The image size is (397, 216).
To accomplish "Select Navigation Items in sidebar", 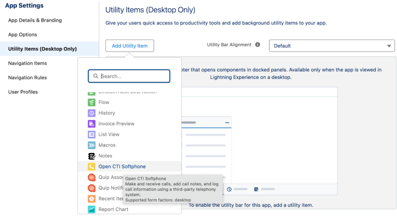I will click(28, 63).
